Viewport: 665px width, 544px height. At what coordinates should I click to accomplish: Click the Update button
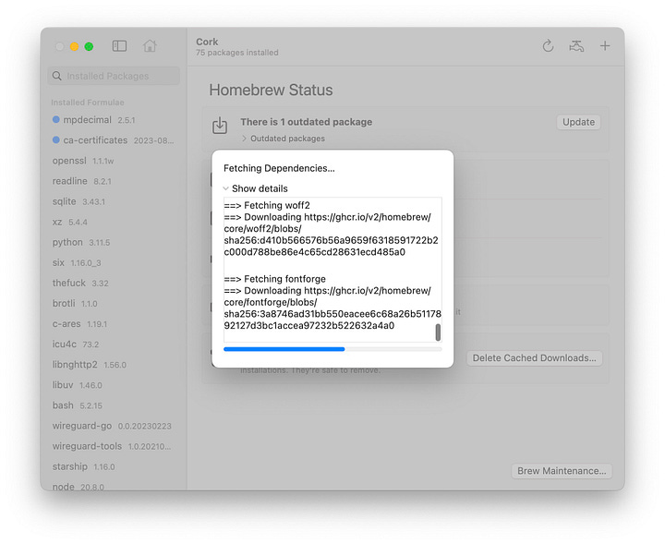click(x=578, y=122)
